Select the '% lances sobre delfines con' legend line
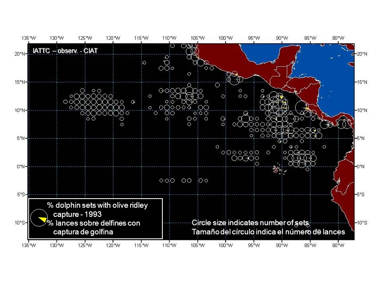This screenshot has width=382, height=286. (x=94, y=223)
